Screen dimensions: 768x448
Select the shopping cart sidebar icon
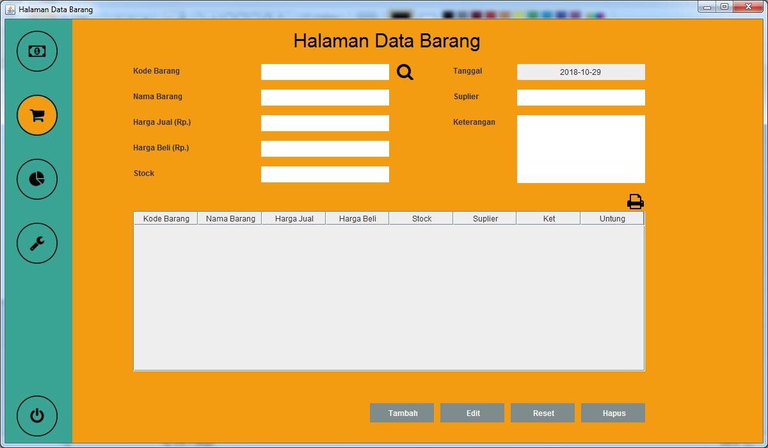(x=36, y=115)
